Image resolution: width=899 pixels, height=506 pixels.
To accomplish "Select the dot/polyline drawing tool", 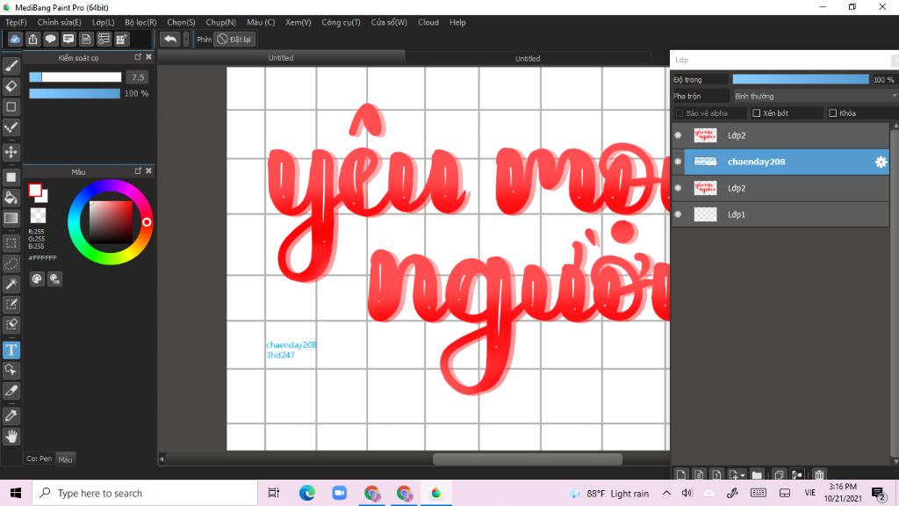I will [11, 127].
